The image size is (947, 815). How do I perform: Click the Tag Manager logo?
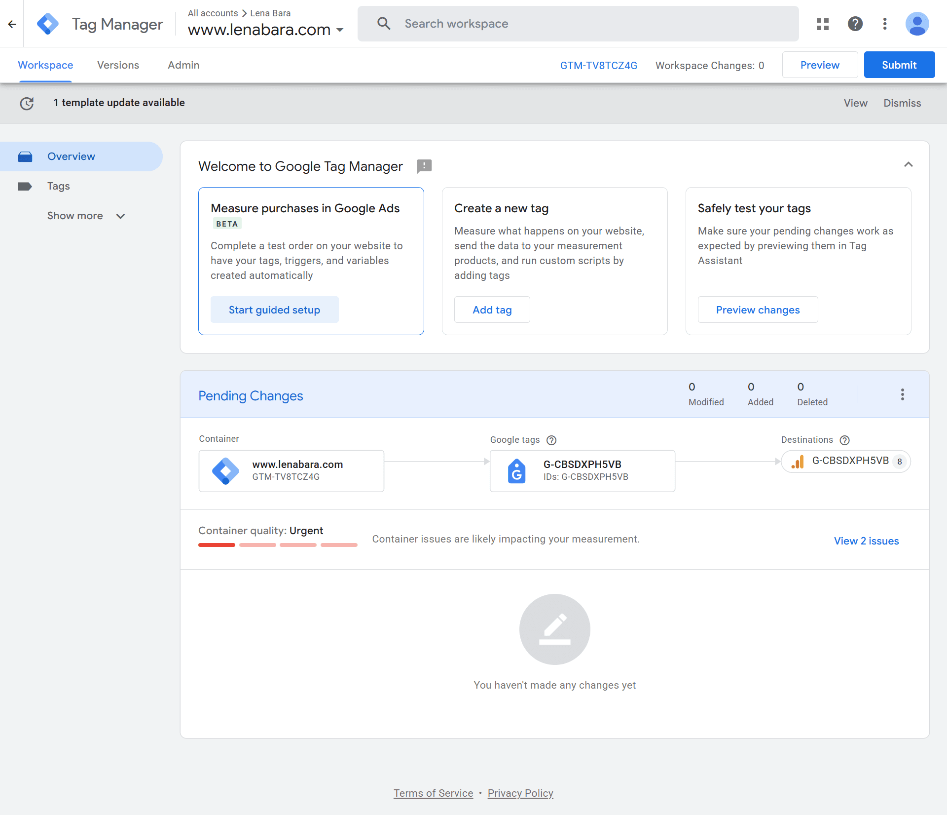tap(48, 24)
